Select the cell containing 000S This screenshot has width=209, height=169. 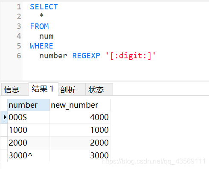tap(29, 117)
